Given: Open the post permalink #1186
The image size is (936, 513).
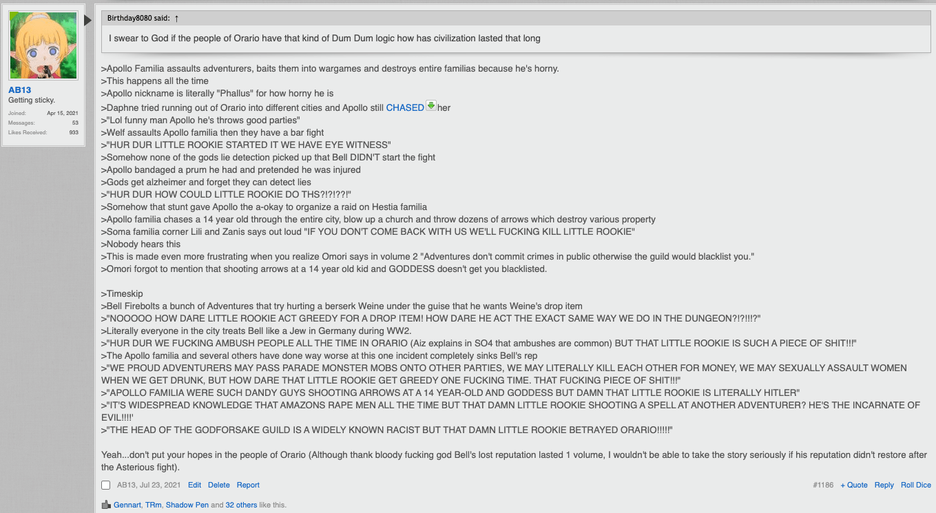Looking at the screenshot, I should coord(823,485).
